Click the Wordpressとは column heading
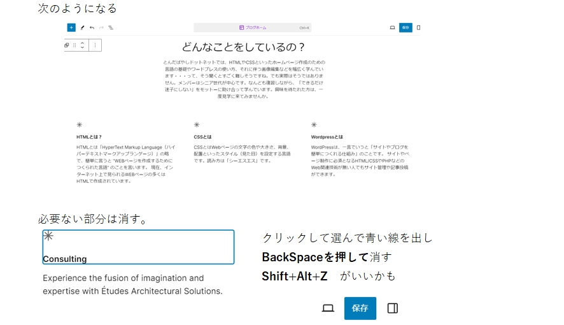 pos(327,137)
